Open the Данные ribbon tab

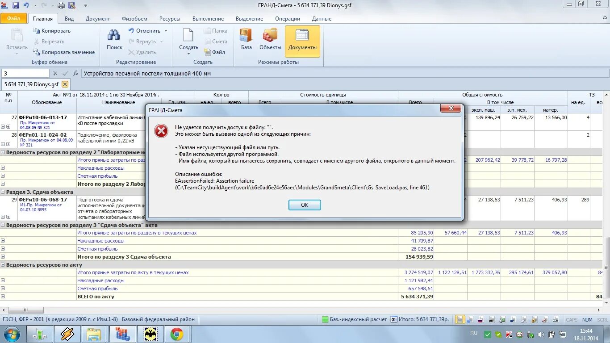point(322,19)
